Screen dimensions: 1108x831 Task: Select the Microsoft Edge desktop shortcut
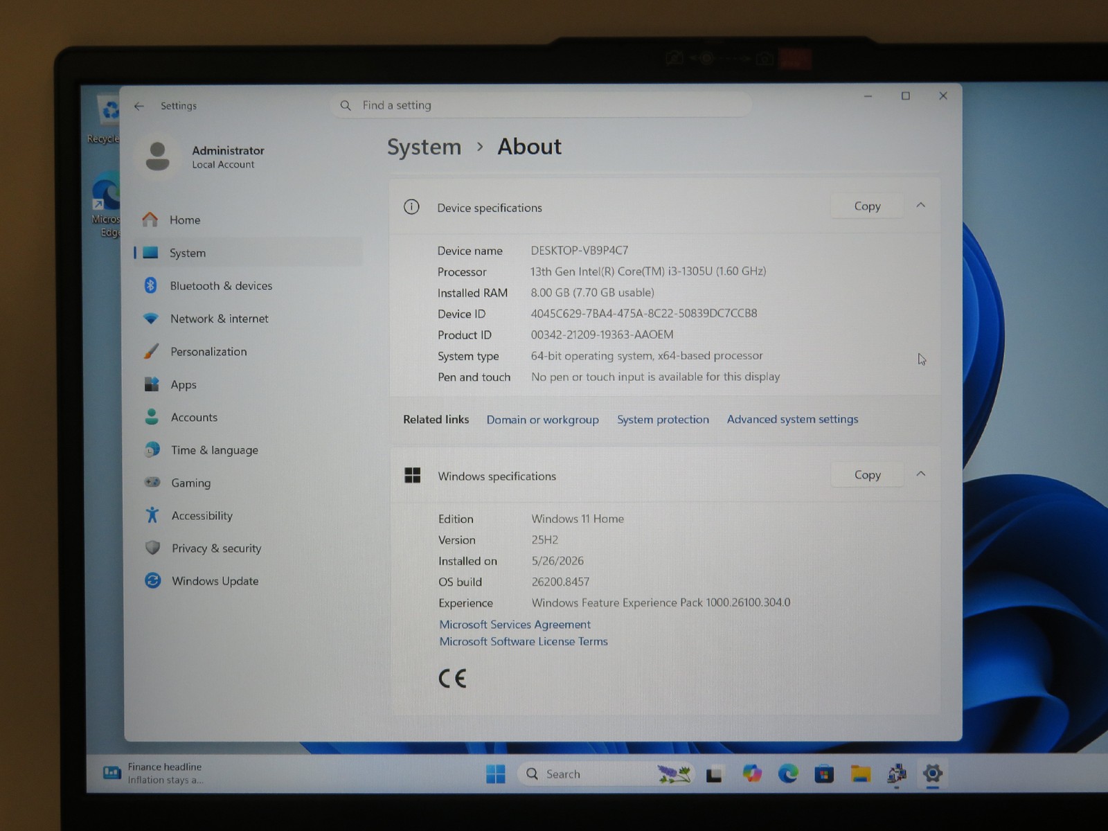tap(107, 206)
